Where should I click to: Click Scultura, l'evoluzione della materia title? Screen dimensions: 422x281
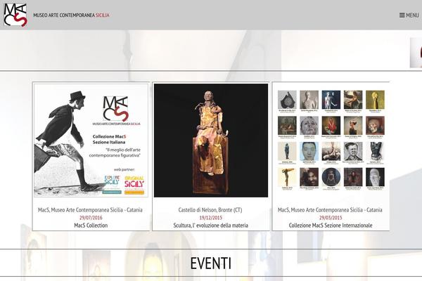[x=211, y=226]
